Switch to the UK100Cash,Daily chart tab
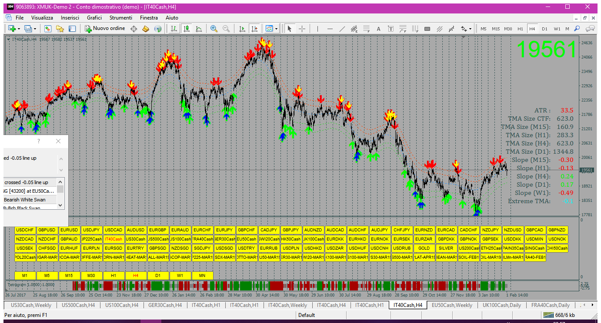Image resolution: width=601 pixels, height=323 pixels. 501,305
